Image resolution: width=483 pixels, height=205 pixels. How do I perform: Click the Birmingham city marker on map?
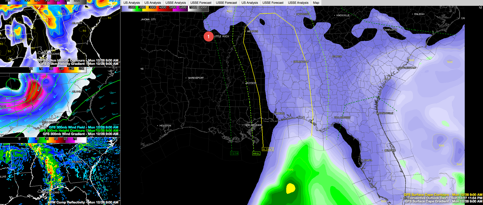292,62
